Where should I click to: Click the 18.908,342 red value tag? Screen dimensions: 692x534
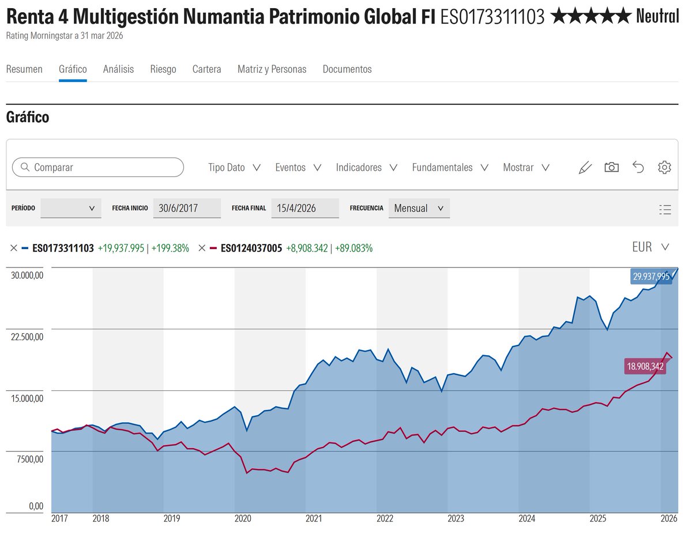tap(645, 366)
